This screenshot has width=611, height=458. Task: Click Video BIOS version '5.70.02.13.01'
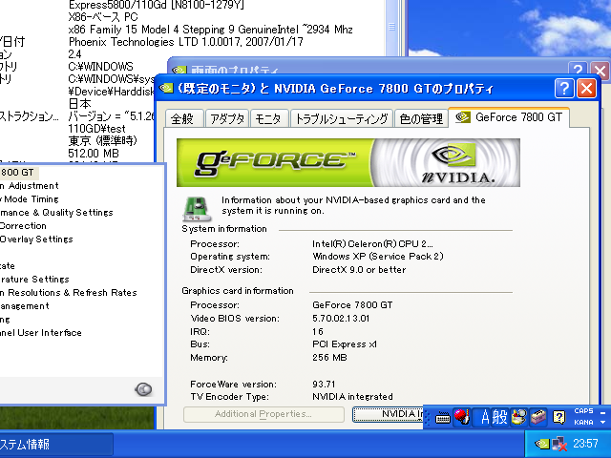pyautogui.click(x=341, y=318)
